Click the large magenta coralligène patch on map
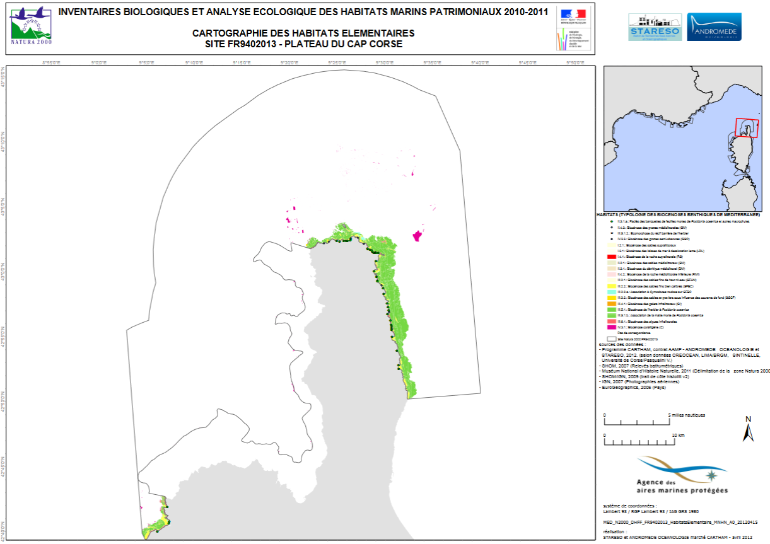Viewport: 770px width, 544px height. coord(417,236)
